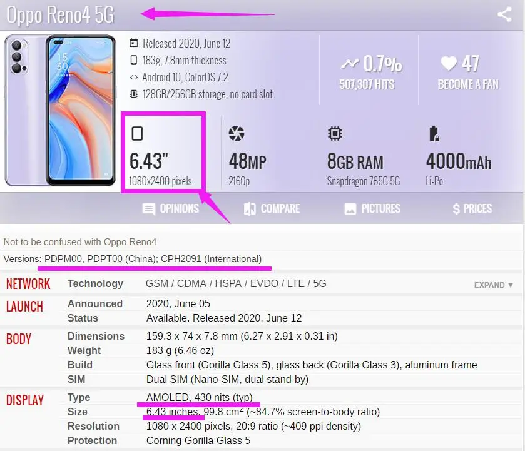Click '128GB/256GB storage, no card slot' text
Screen dimensions: 525x451
click(x=208, y=94)
